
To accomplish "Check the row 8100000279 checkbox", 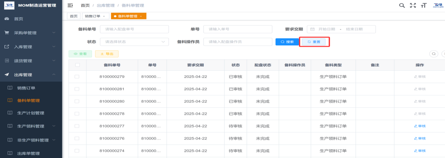I will [x=77, y=77].
